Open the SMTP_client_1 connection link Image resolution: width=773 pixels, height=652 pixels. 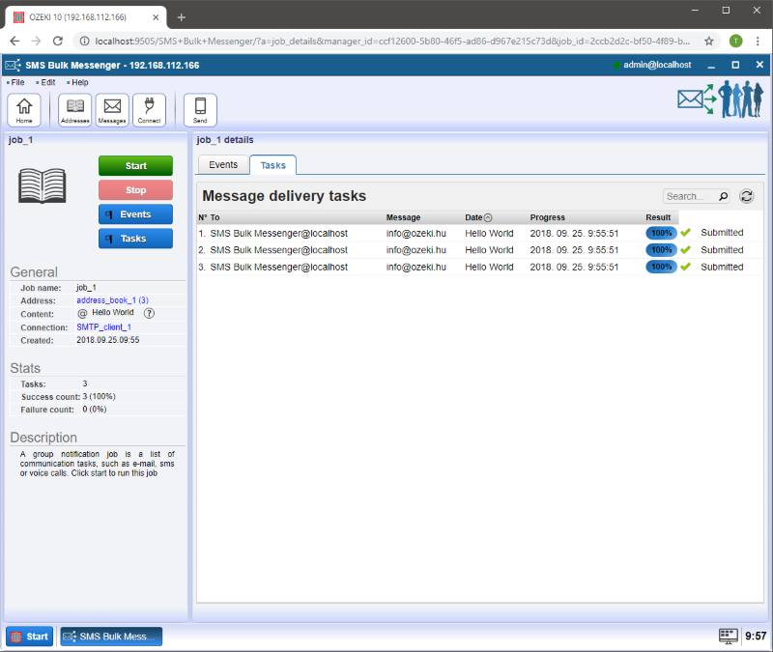tap(103, 327)
